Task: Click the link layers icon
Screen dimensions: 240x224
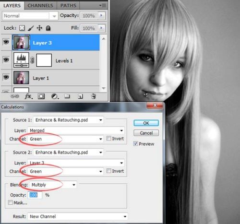Action: [15, 96]
